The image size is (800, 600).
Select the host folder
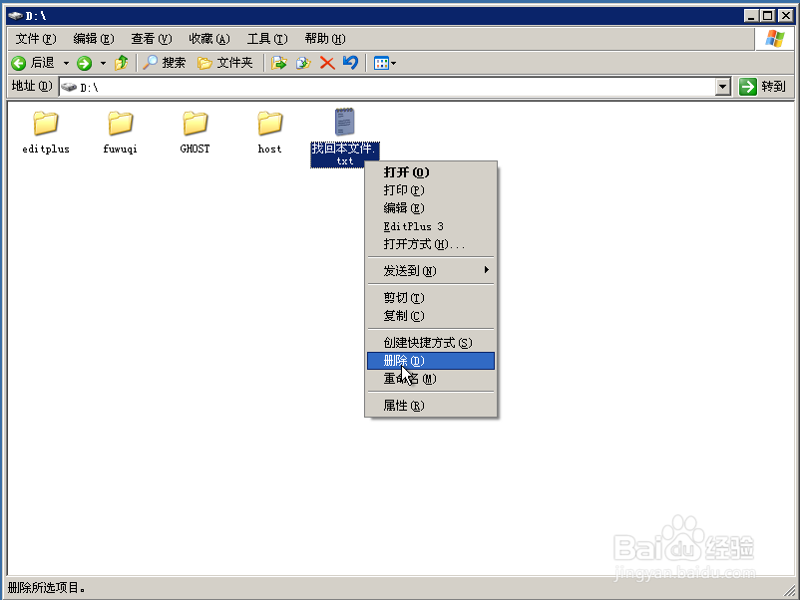point(269,132)
